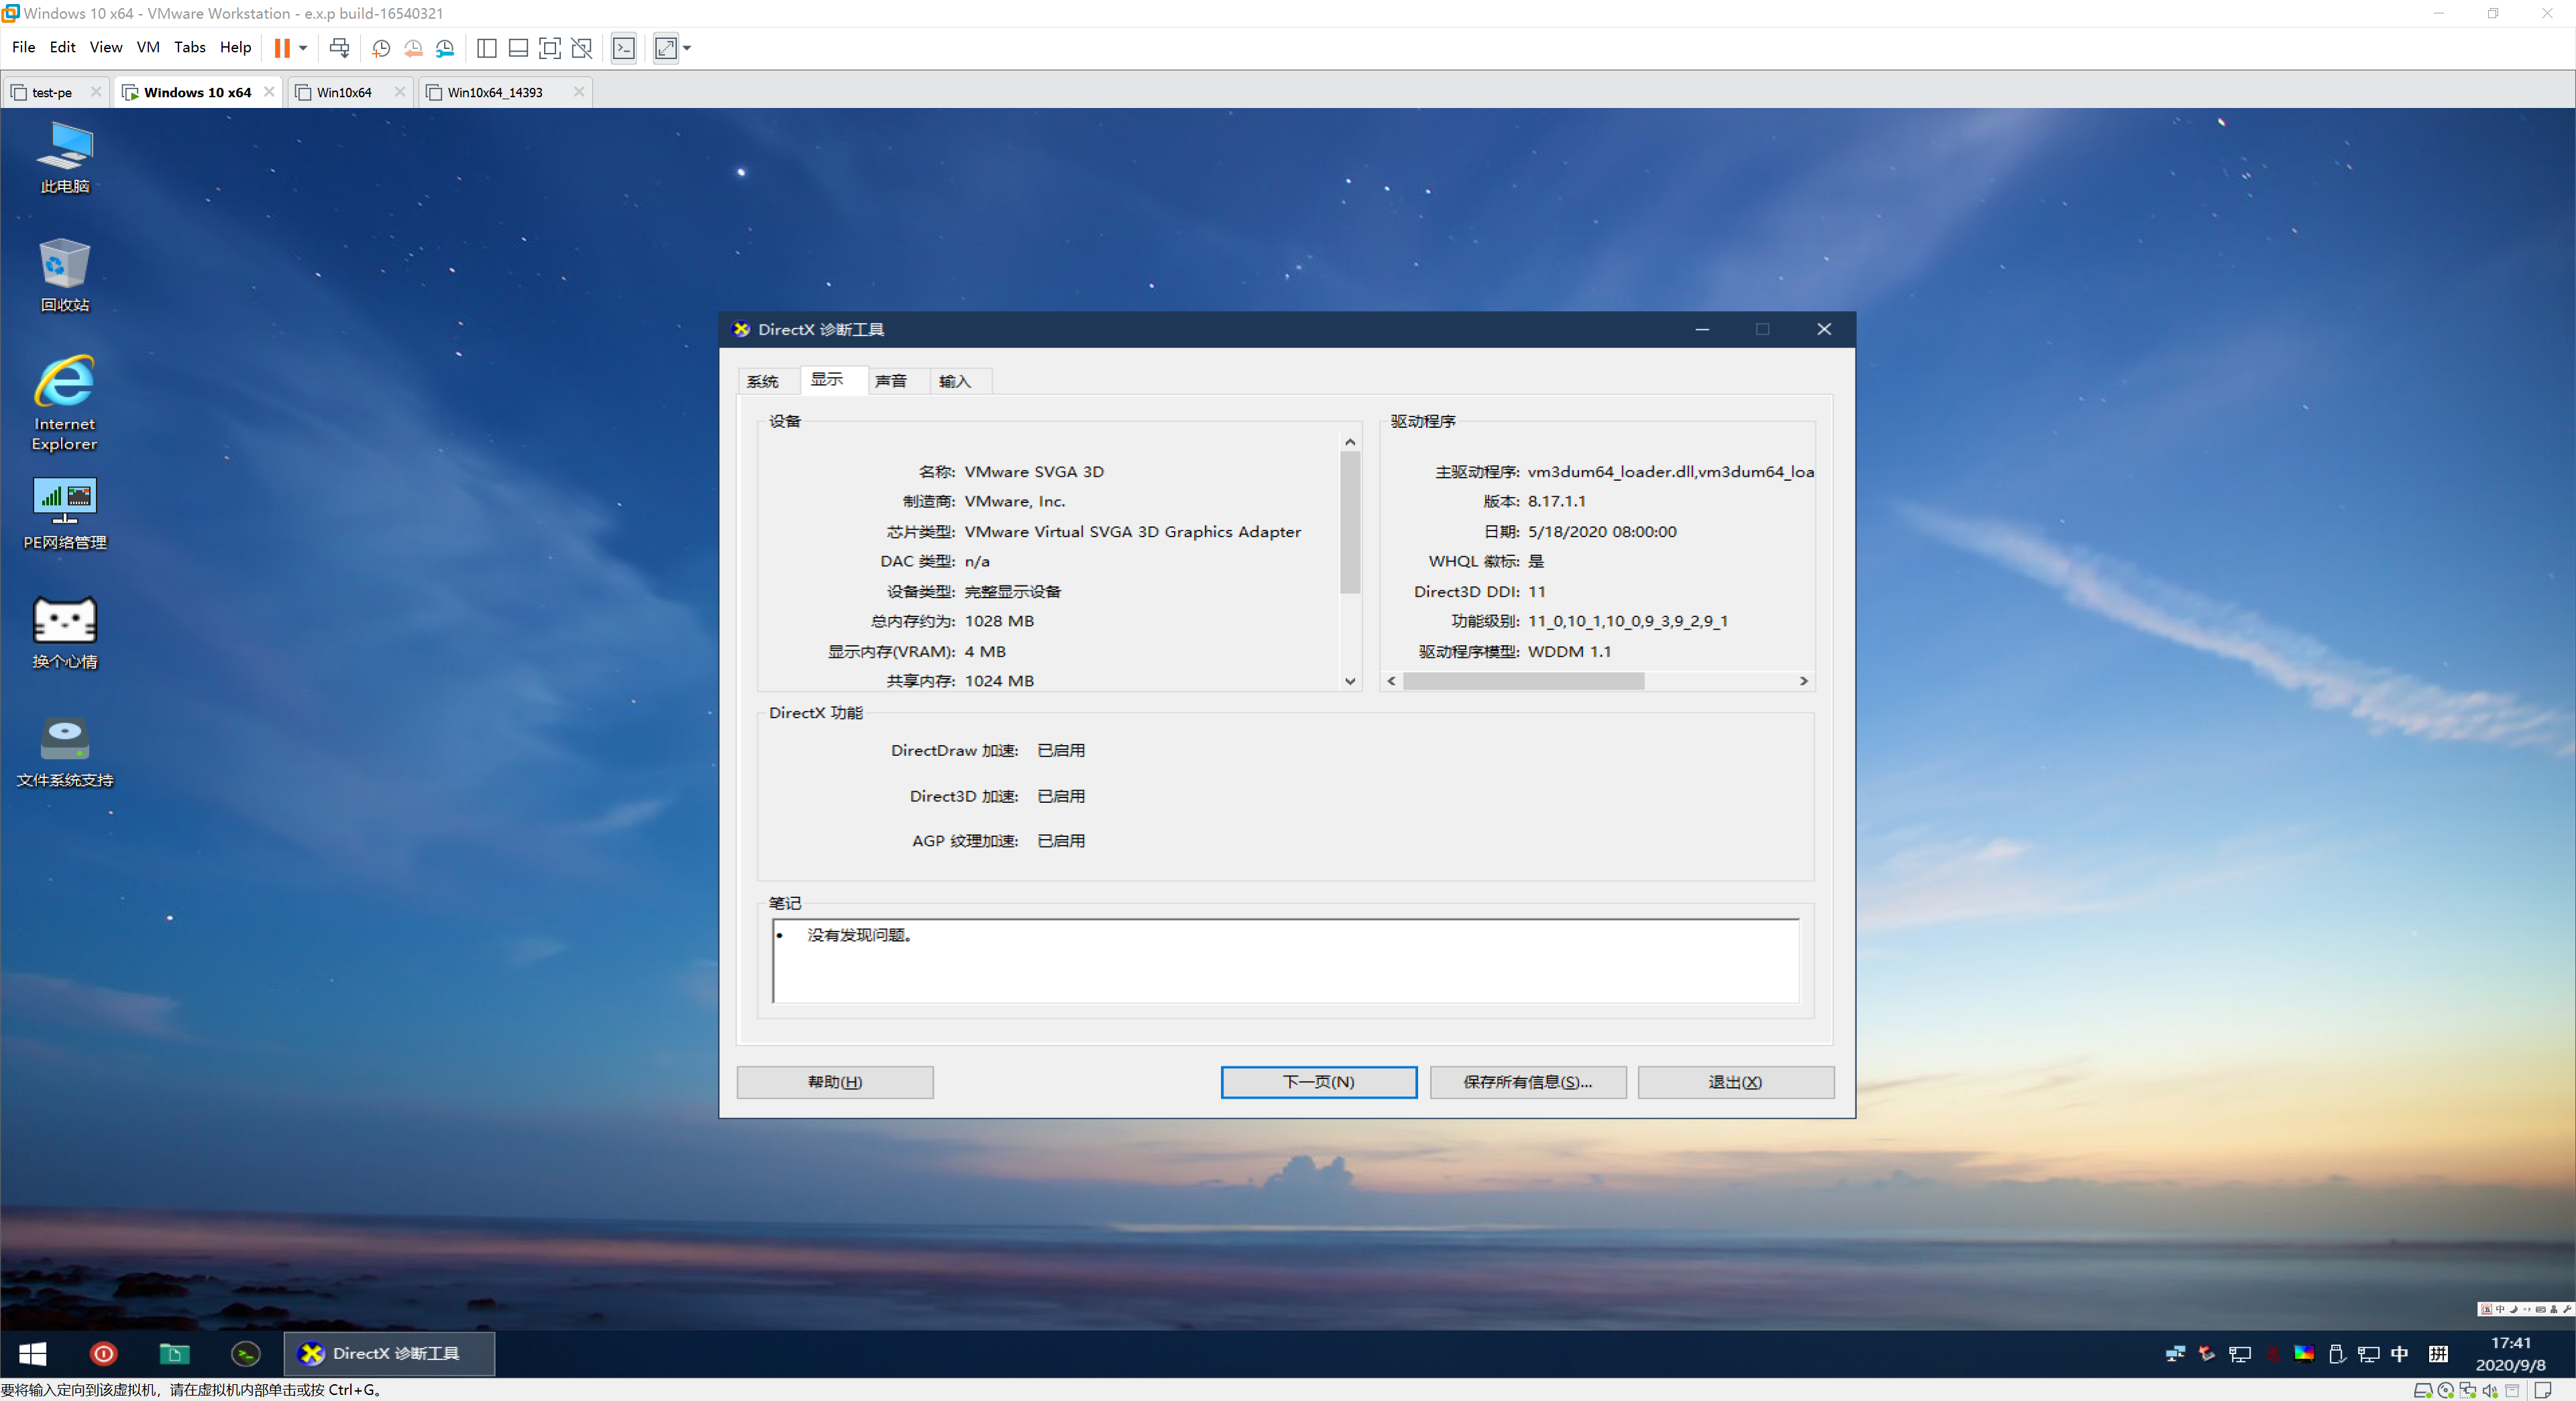Click the device list scroll-down arrow

coord(1350,681)
